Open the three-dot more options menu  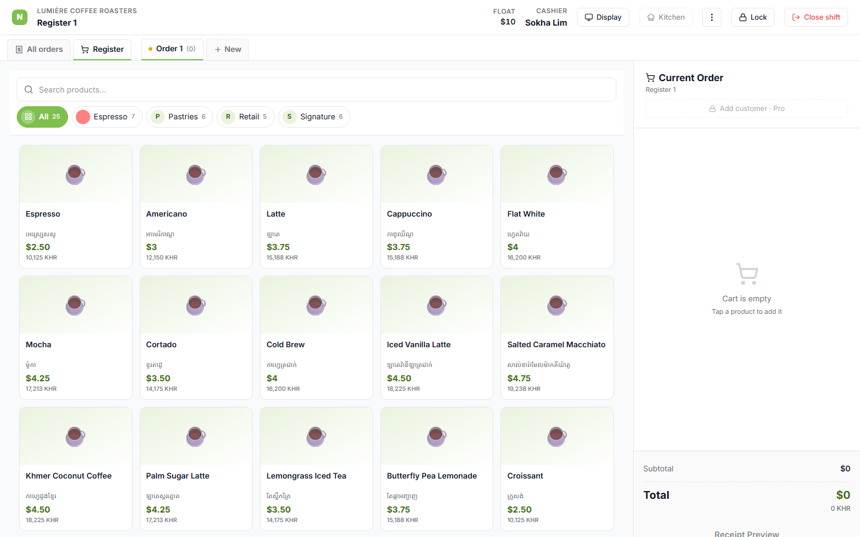coord(711,17)
